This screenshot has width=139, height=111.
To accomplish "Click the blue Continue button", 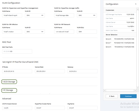I will (128, 96).
